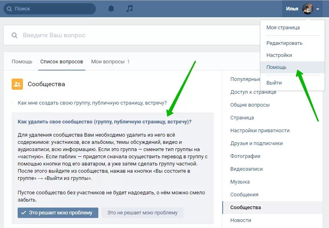Focus the Введите Ваш вопрос field
The height and width of the screenshot is (228, 329).
coord(132,35)
